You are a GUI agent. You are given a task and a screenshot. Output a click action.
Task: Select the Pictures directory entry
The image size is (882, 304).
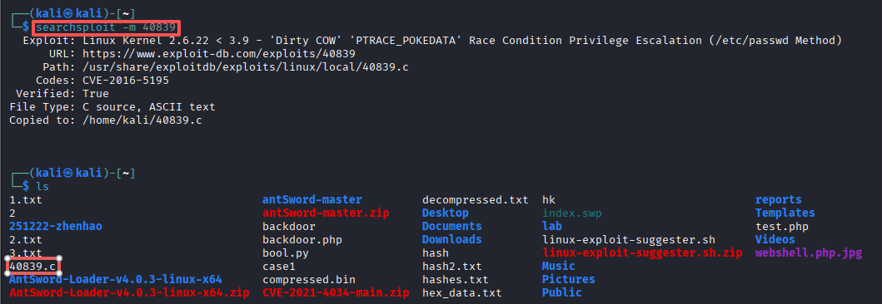click(x=569, y=279)
